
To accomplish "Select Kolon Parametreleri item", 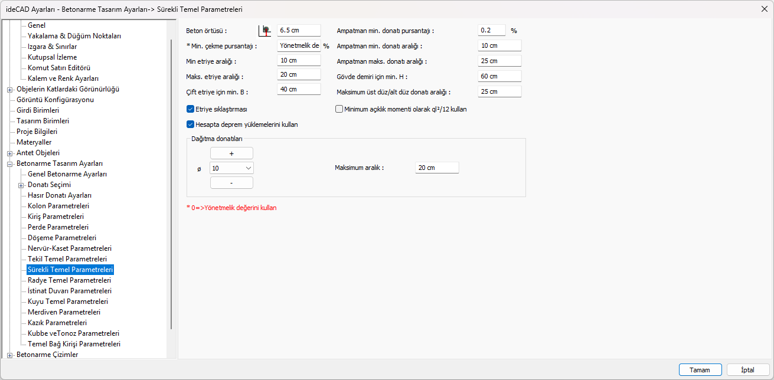I will click(58, 207).
